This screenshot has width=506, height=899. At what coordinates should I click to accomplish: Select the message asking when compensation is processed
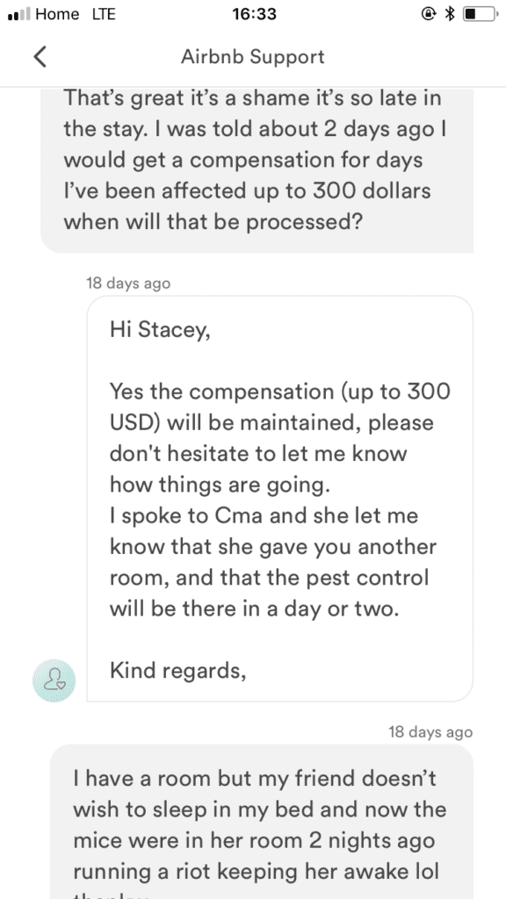point(257,170)
